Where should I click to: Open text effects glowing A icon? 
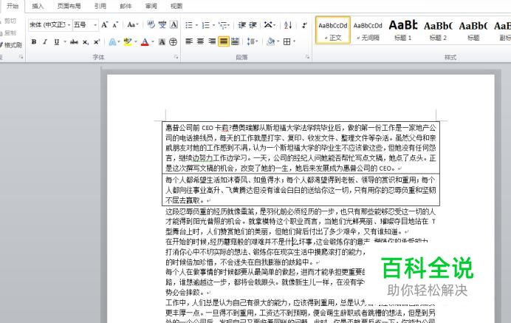point(112,42)
